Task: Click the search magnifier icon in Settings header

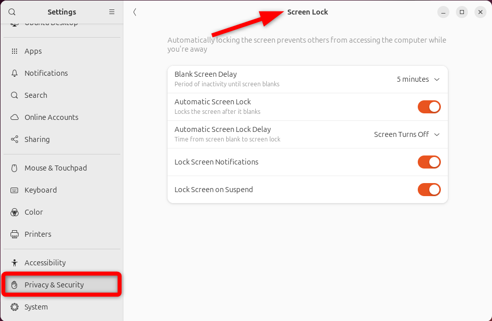Action: coord(12,12)
